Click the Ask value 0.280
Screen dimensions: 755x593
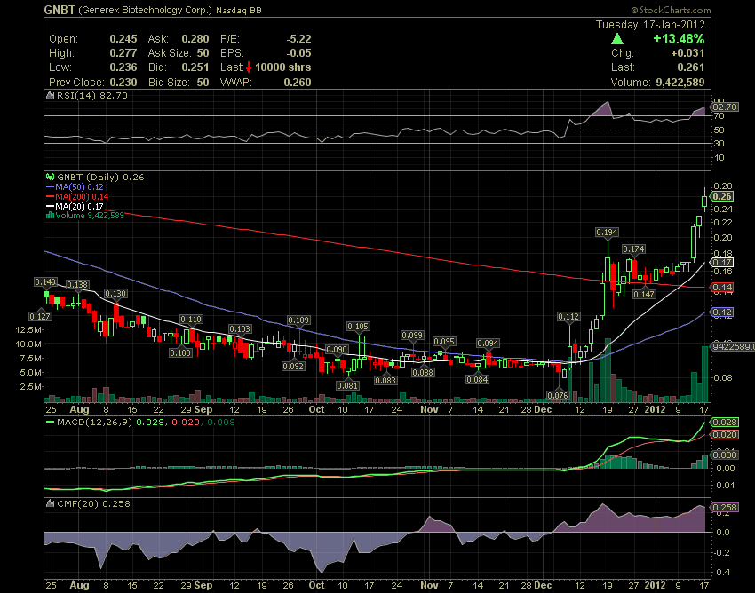coord(195,39)
